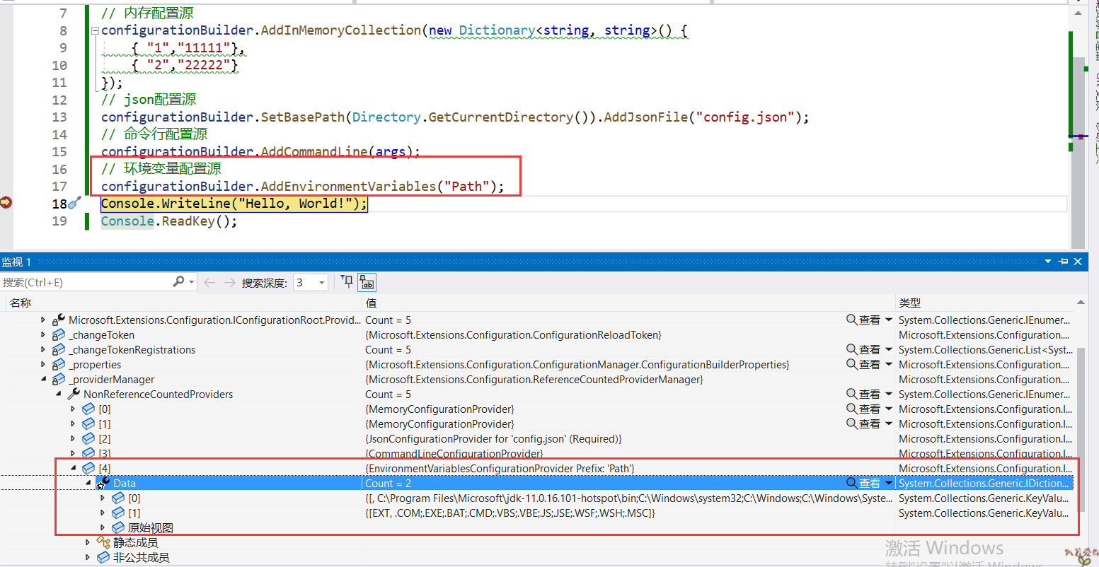Close the Watch 1 (监视 1) panel
Viewport: 1099px width, 567px height.
(x=1078, y=262)
